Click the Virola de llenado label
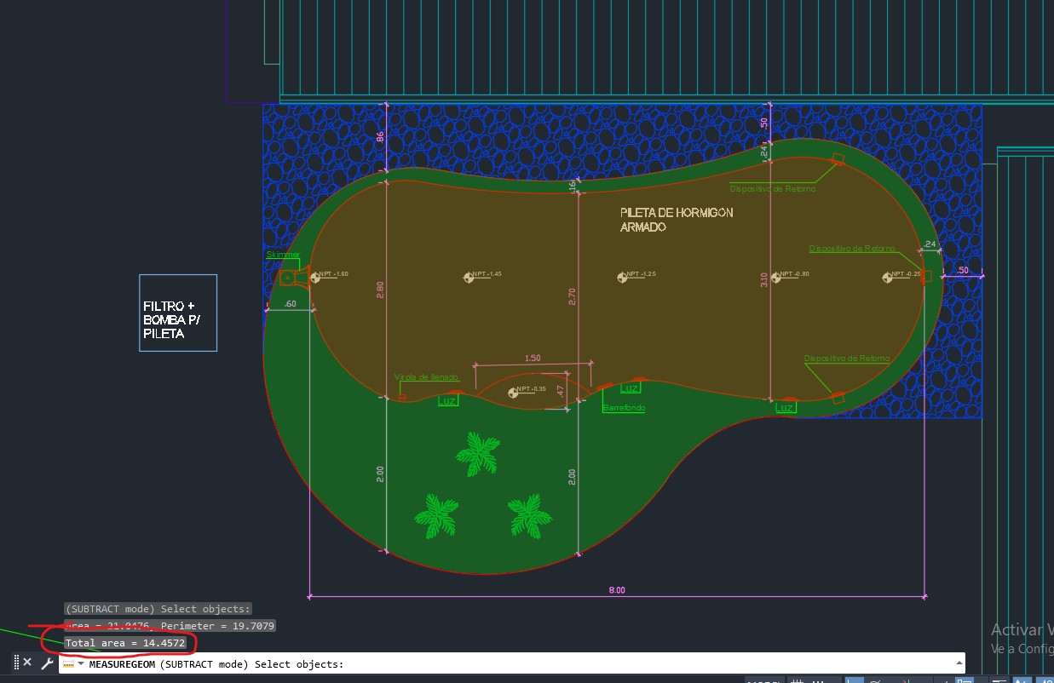This screenshot has width=1054, height=683. tap(426, 376)
